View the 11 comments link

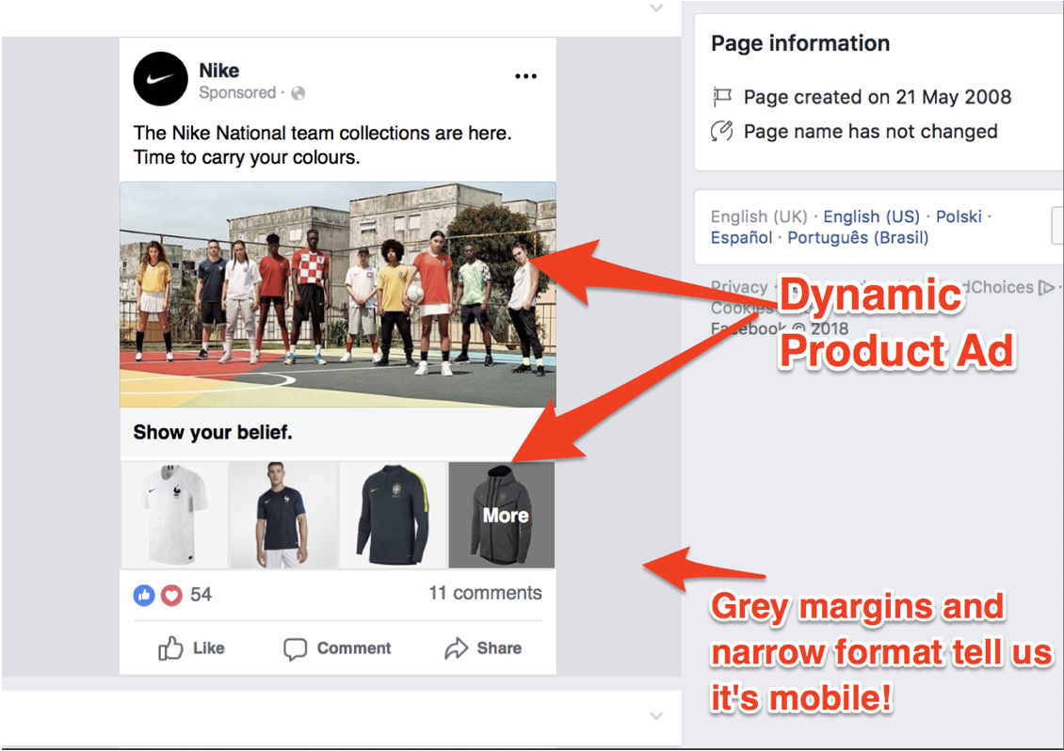pyautogui.click(x=485, y=593)
